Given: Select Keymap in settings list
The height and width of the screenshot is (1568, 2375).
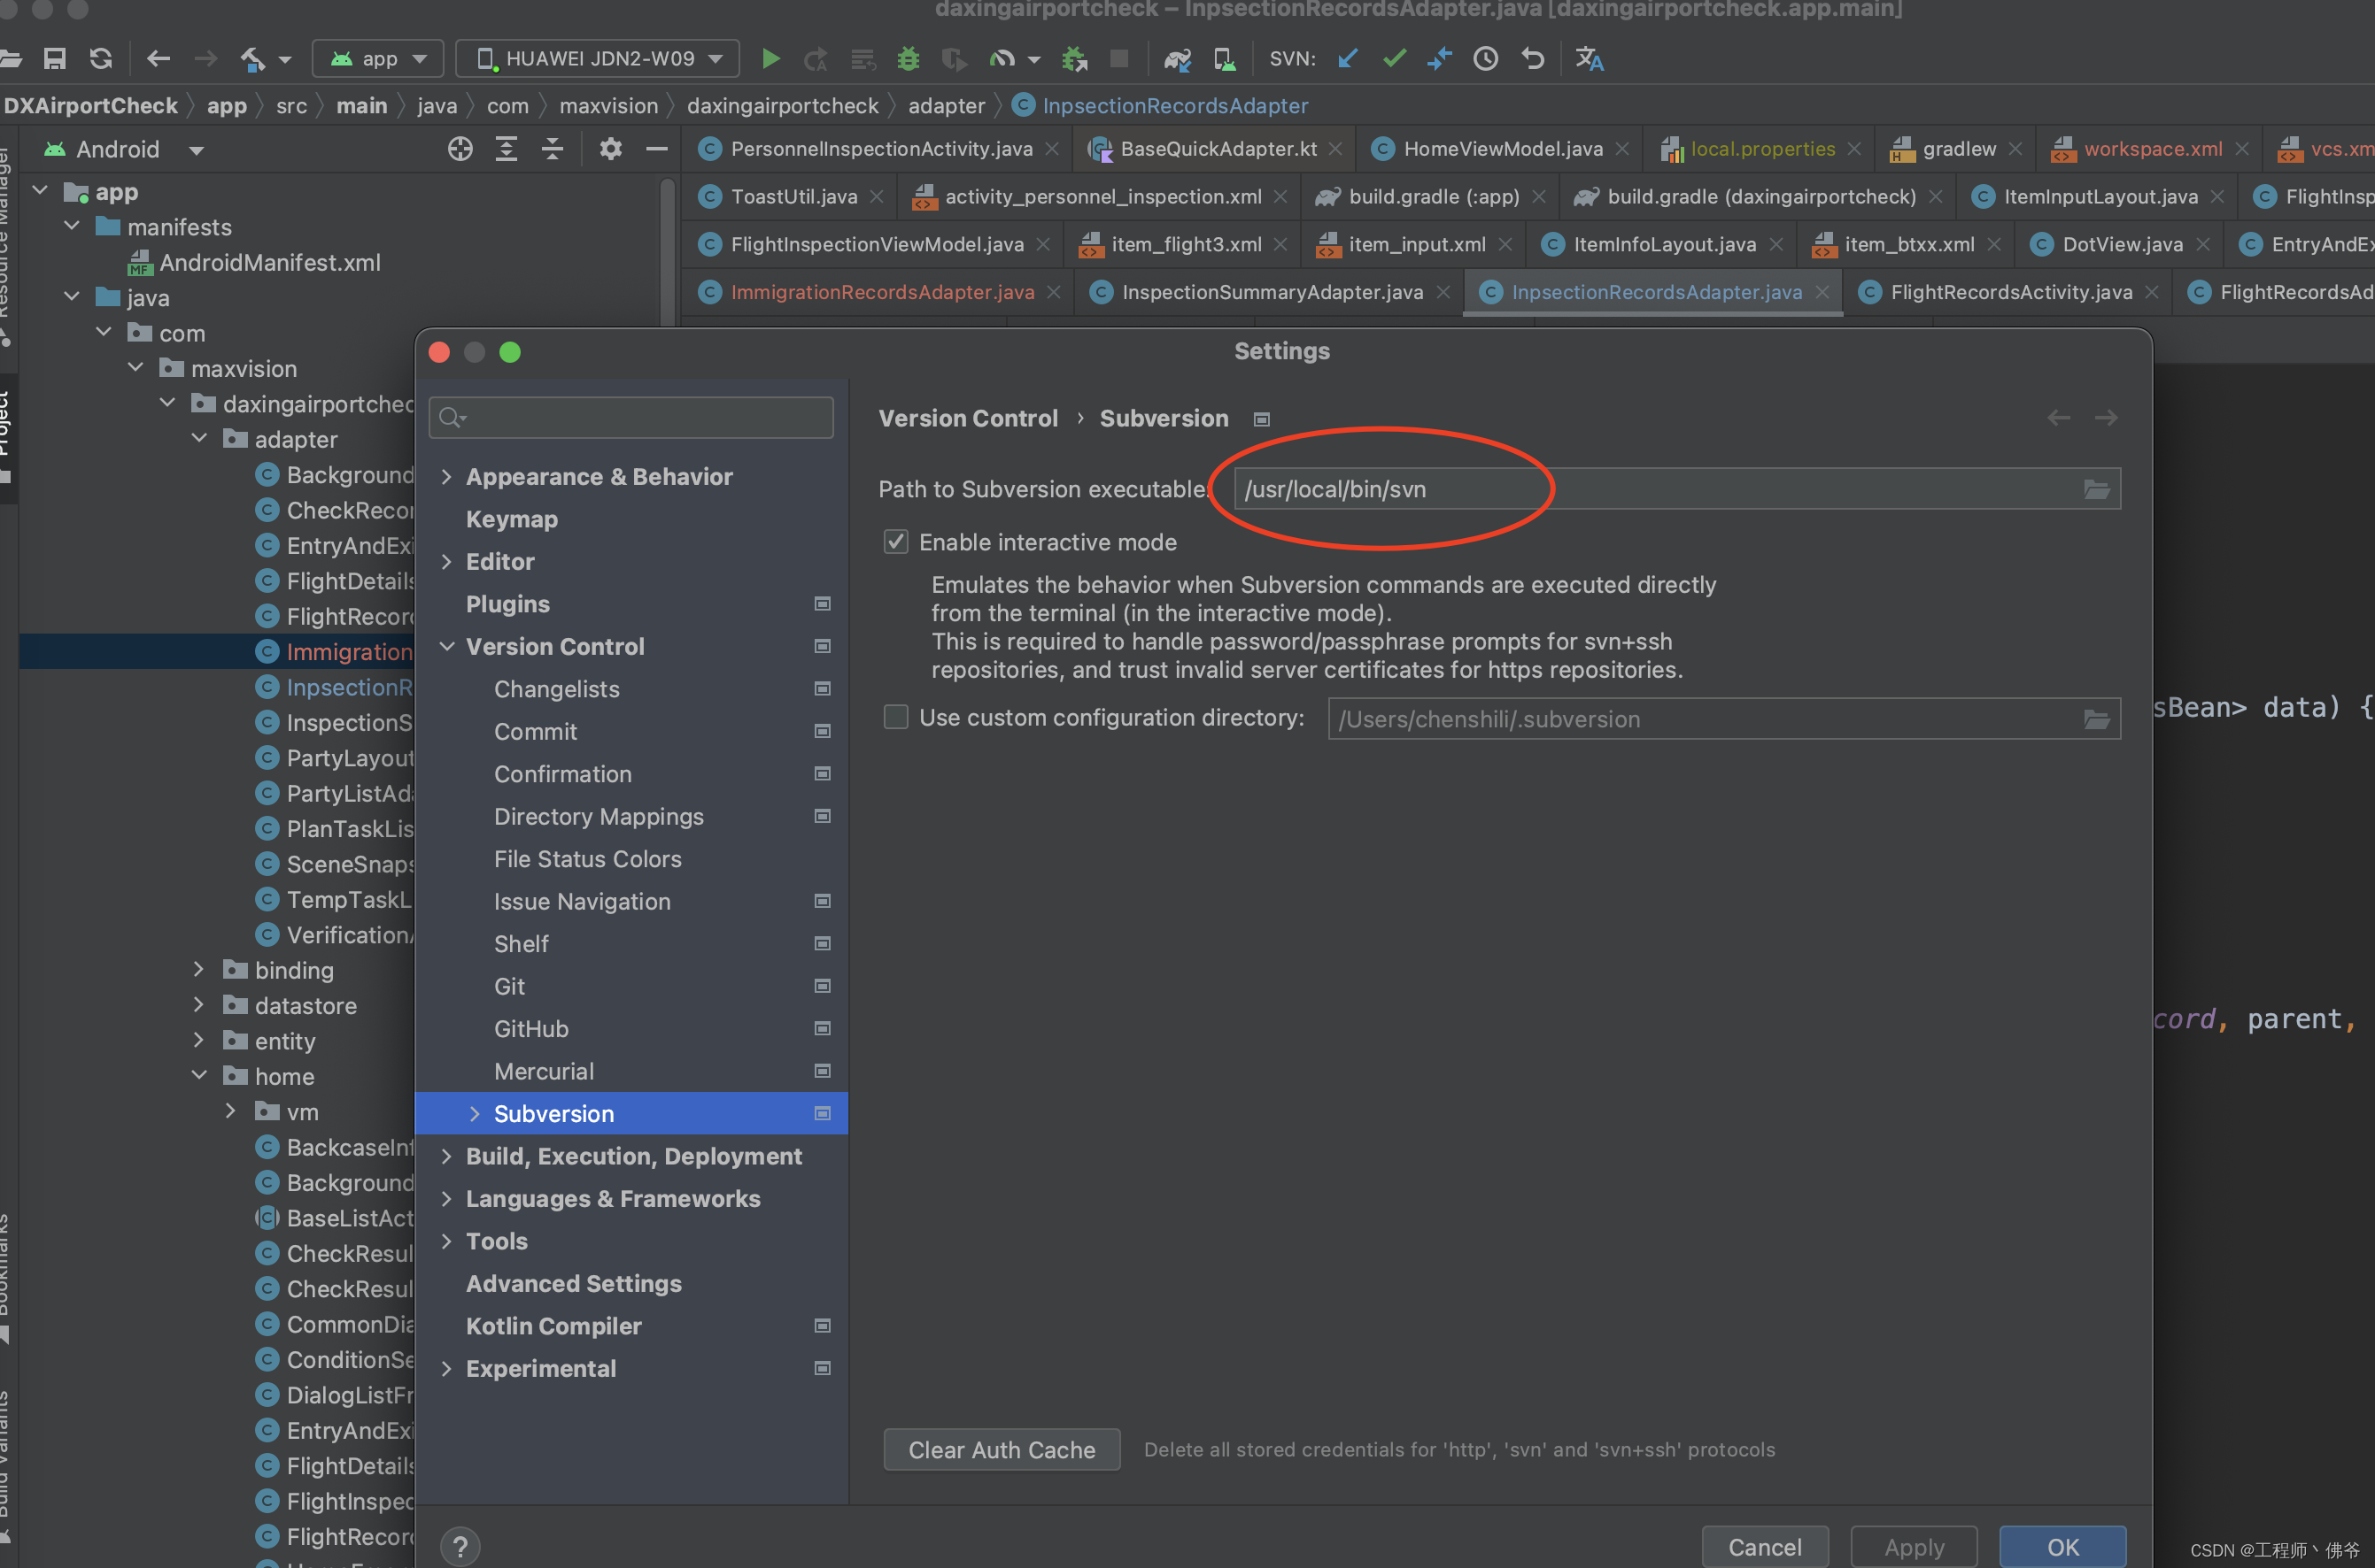Looking at the screenshot, I should point(513,519).
